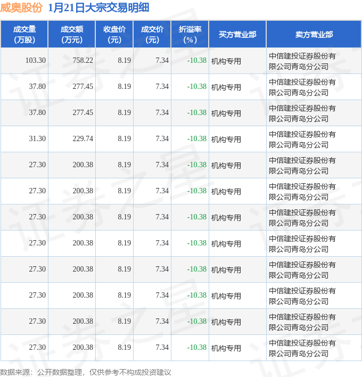Image resolution: width=362 pixels, height=377 pixels.
Task: Click the 277.45 amount in the second row
Action: coord(83,86)
